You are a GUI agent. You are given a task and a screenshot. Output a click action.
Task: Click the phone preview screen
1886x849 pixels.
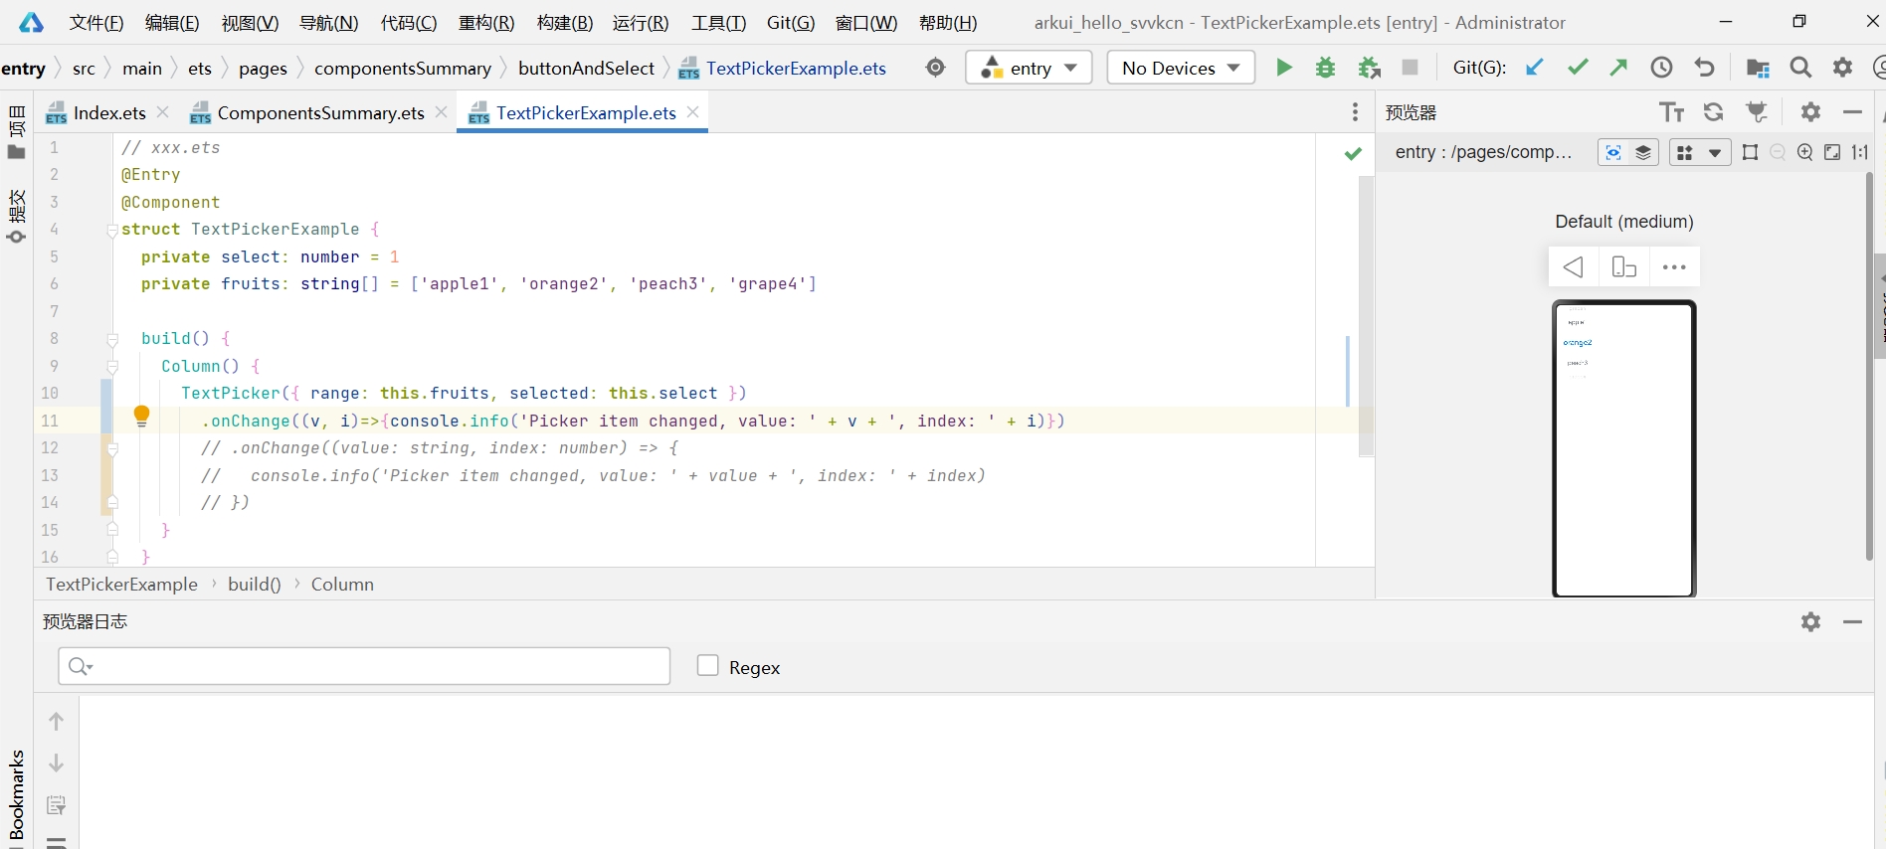[x=1623, y=448]
